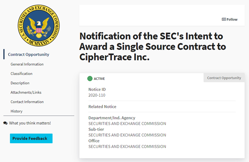Image resolution: width=249 pixels, height=162 pixels.
Task: Open the Contract Opportunity sidebar section
Action: (29, 54)
